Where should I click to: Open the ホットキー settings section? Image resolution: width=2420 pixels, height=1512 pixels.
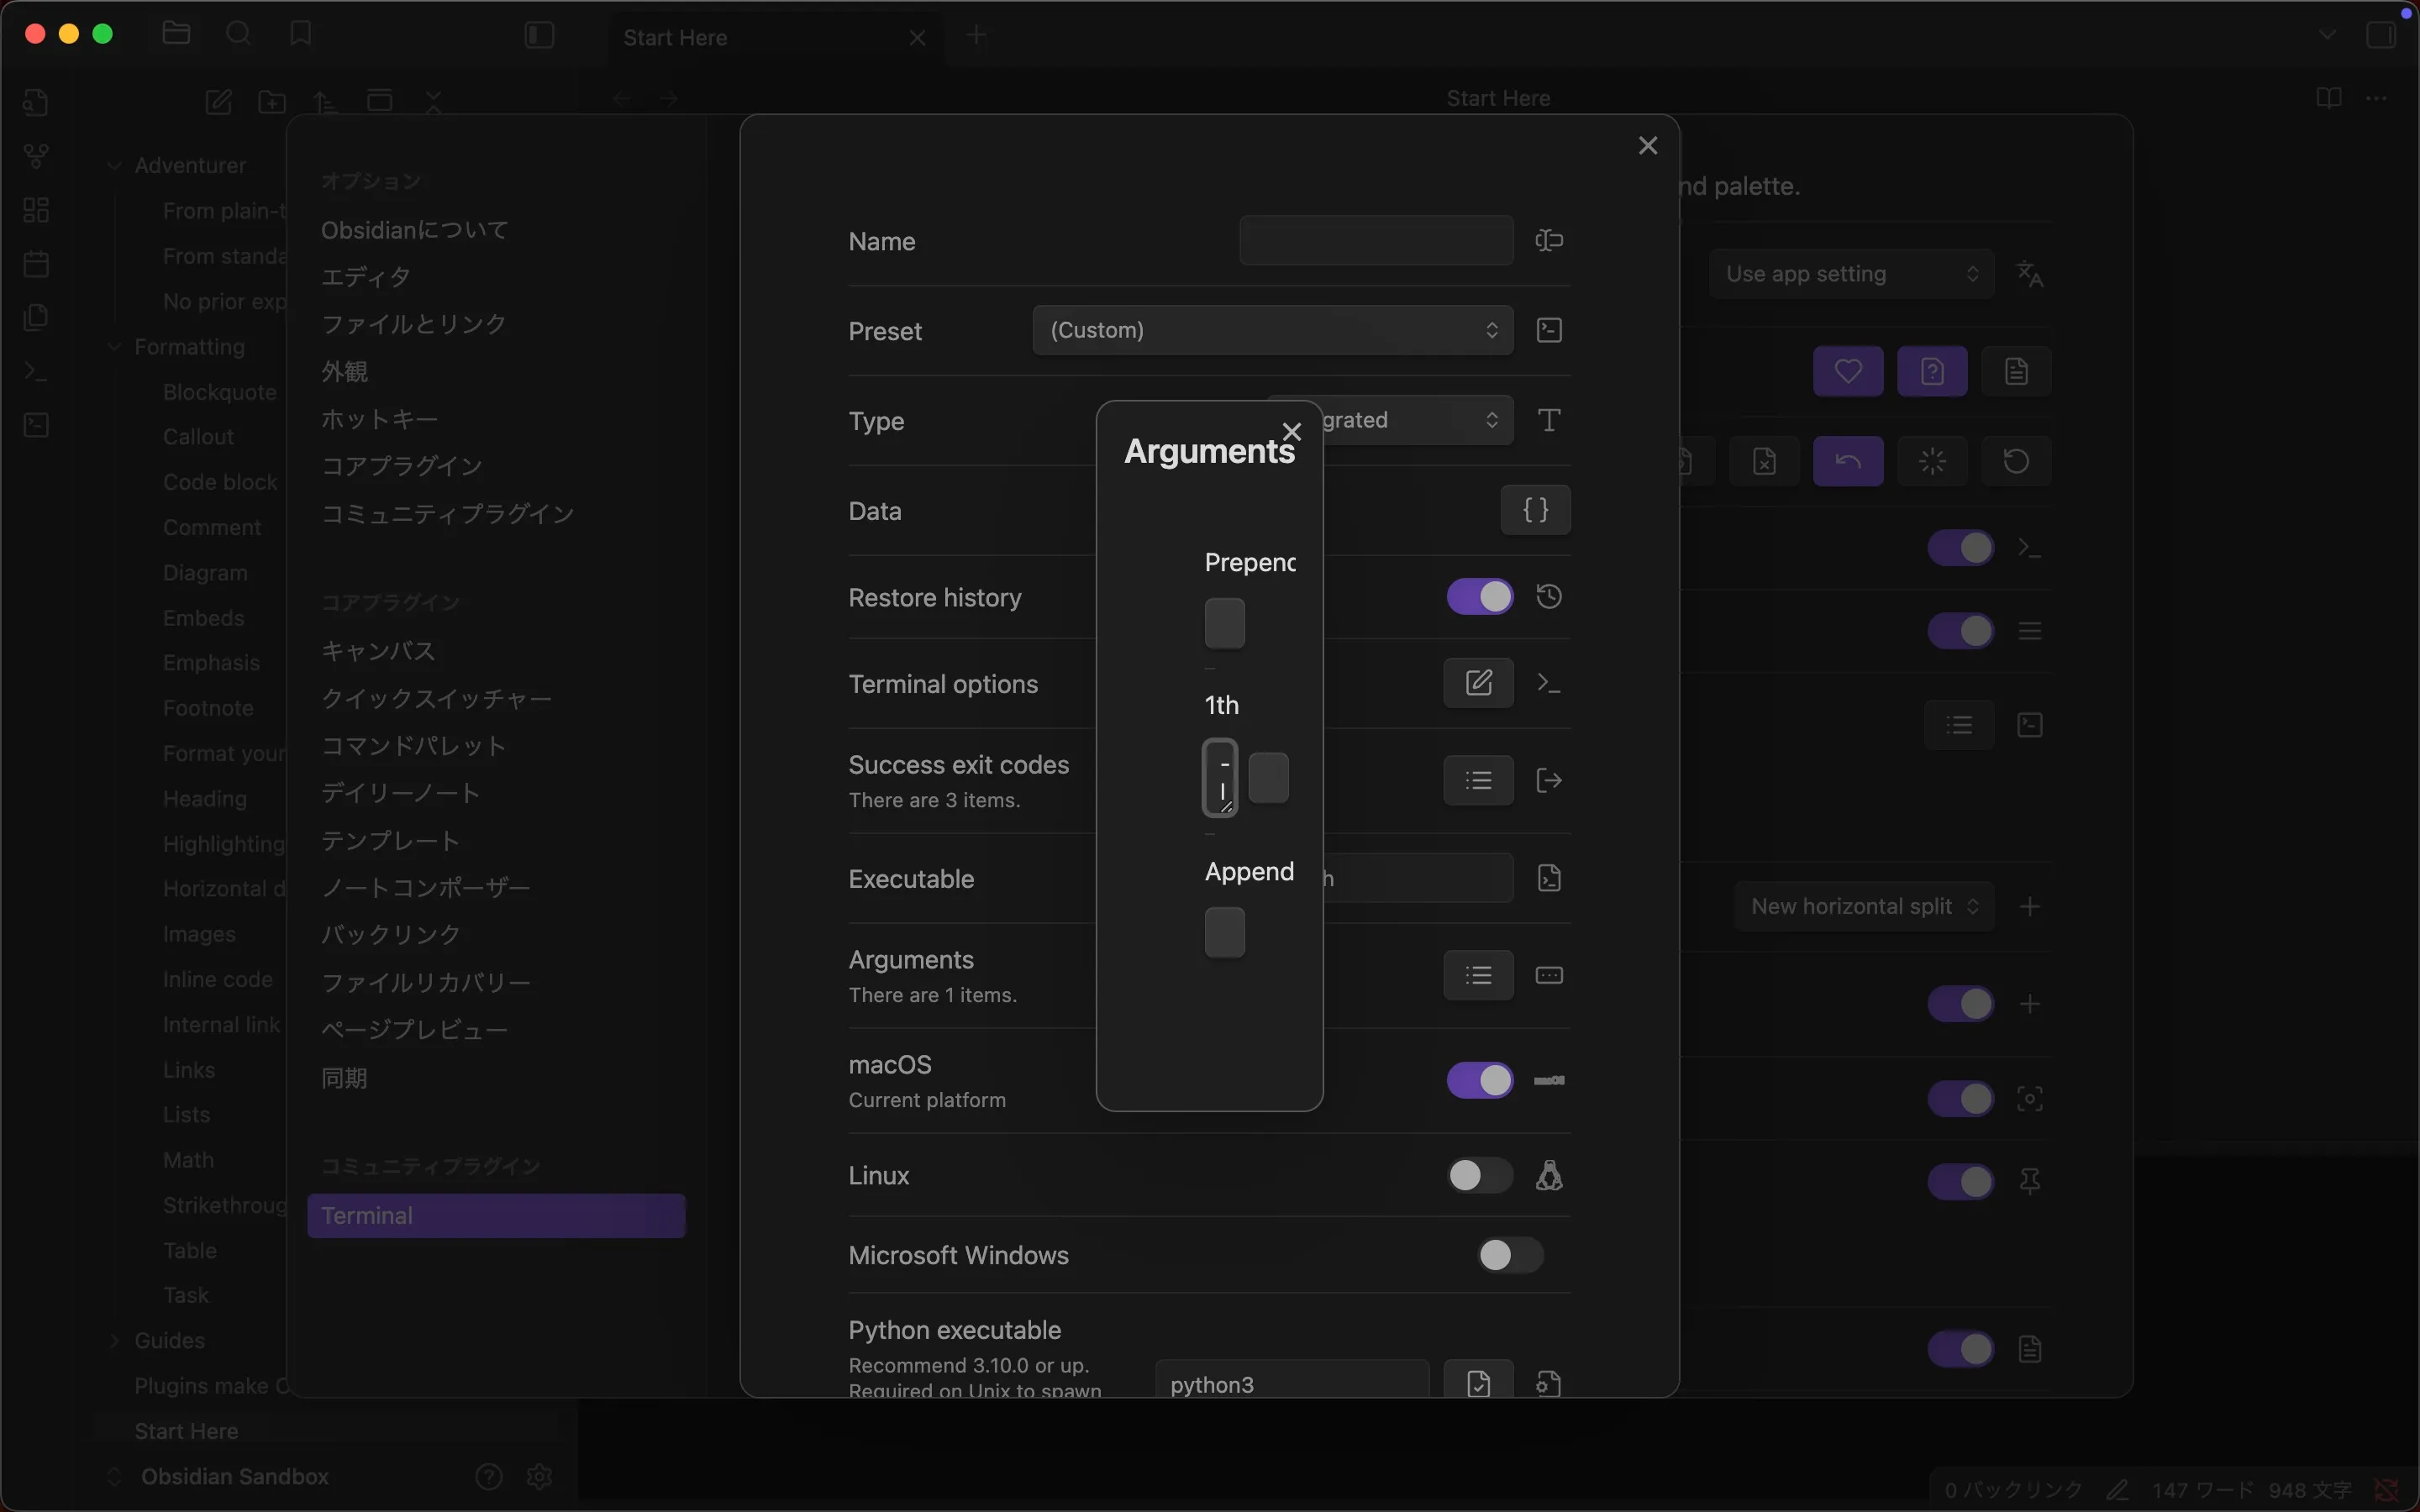(379, 419)
